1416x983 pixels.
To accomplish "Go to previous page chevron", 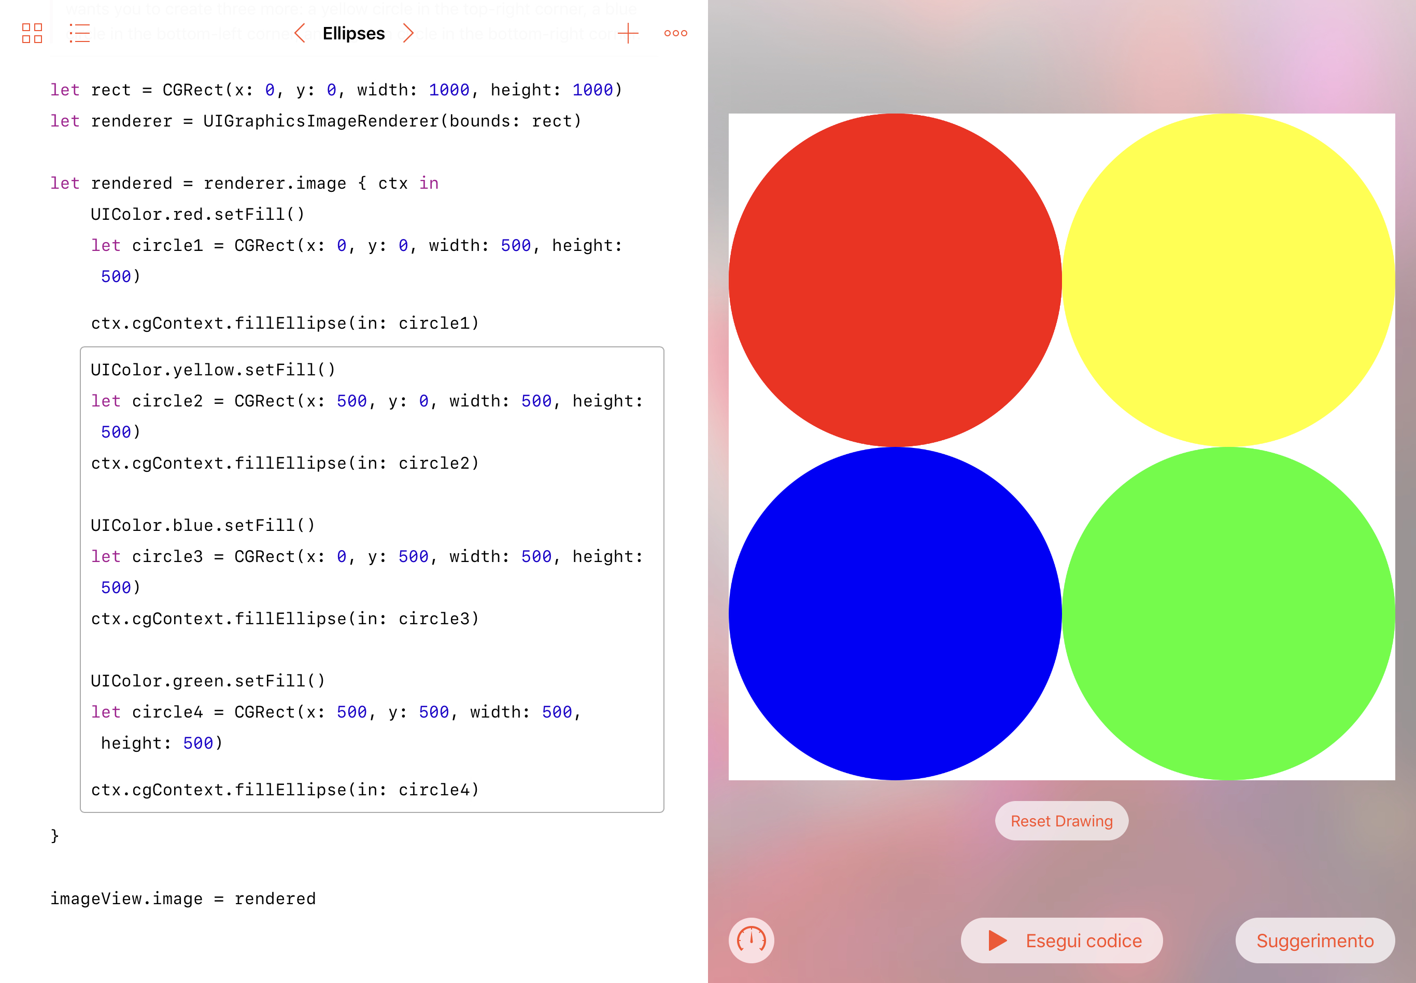I will click(x=300, y=33).
